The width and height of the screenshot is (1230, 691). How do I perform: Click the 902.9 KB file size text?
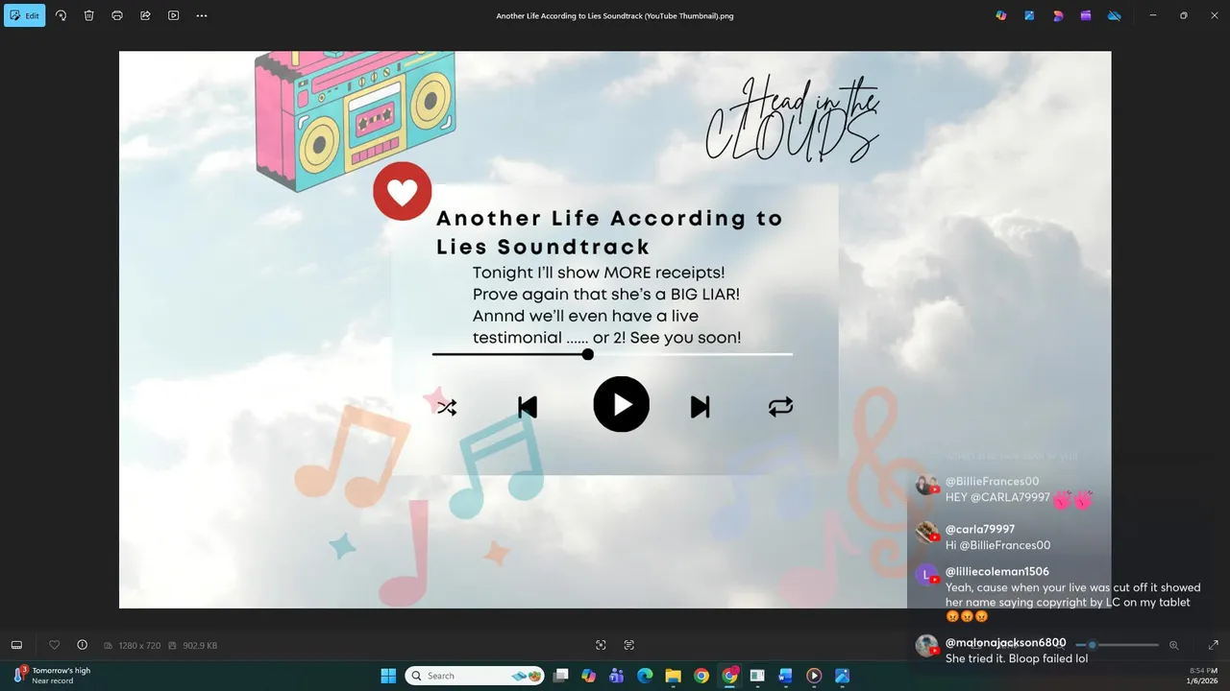tap(200, 646)
